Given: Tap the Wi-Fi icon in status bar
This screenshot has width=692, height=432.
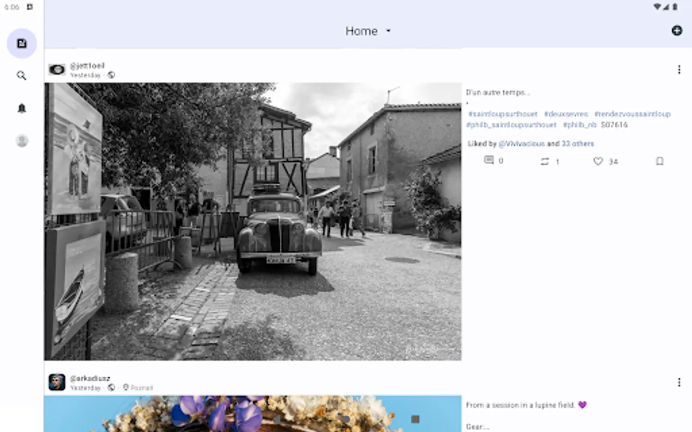Looking at the screenshot, I should (657, 7).
